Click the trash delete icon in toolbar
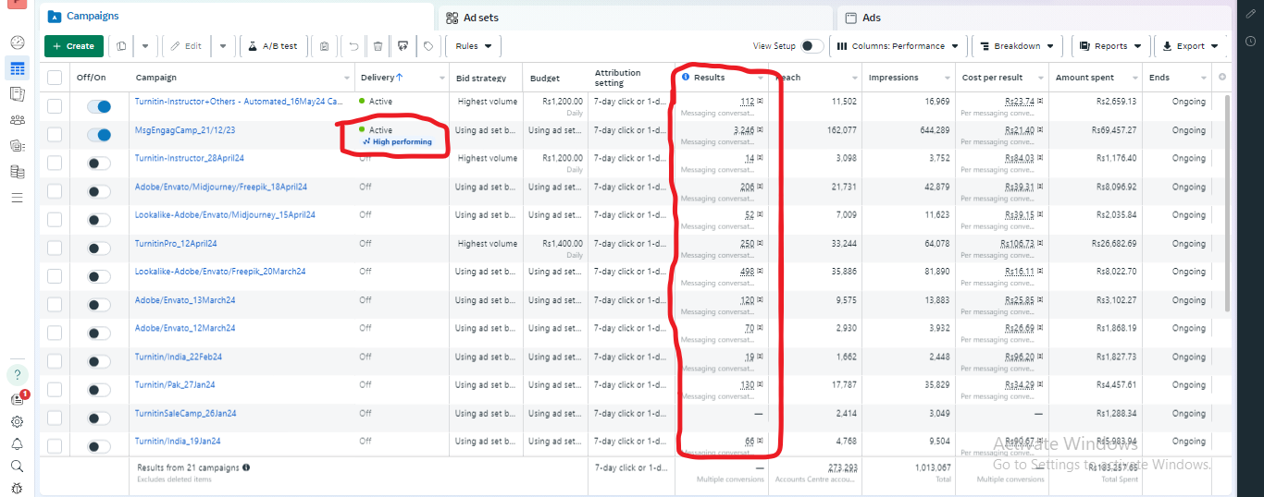Screen dimensions: 1264x497 point(378,46)
